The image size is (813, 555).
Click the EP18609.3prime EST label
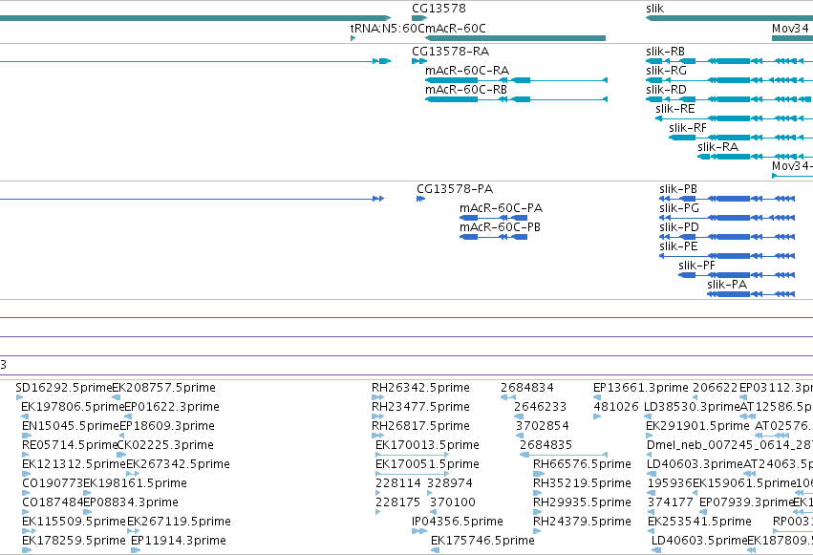[167, 426]
